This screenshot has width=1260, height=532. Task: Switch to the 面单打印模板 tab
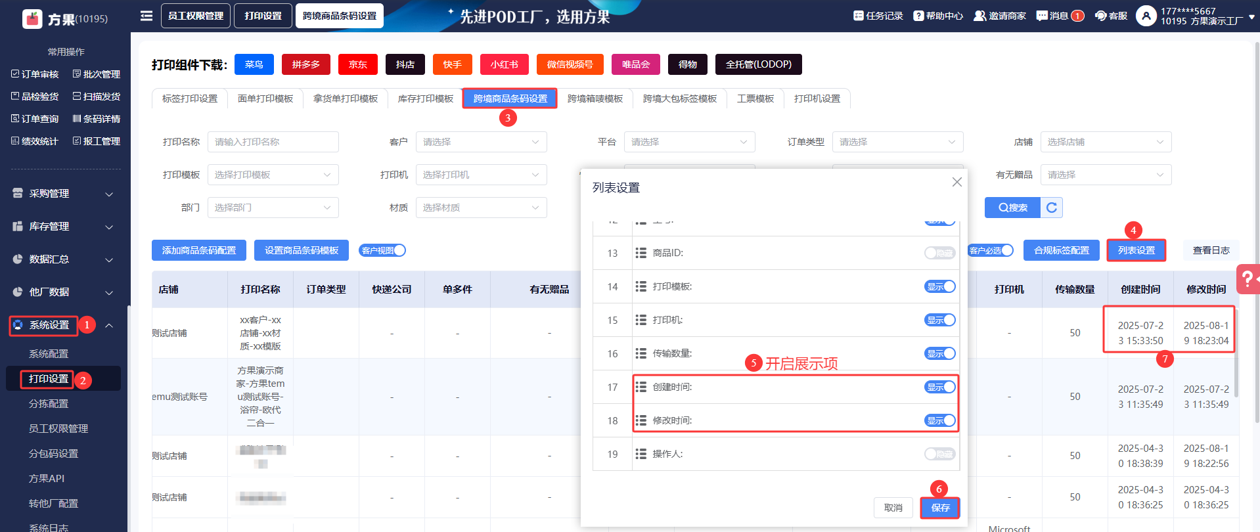click(265, 99)
